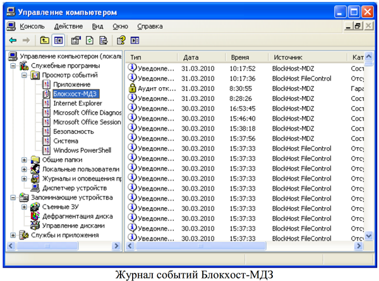
Task: Click the console icon left of Консоль menu
Action: [11, 26]
